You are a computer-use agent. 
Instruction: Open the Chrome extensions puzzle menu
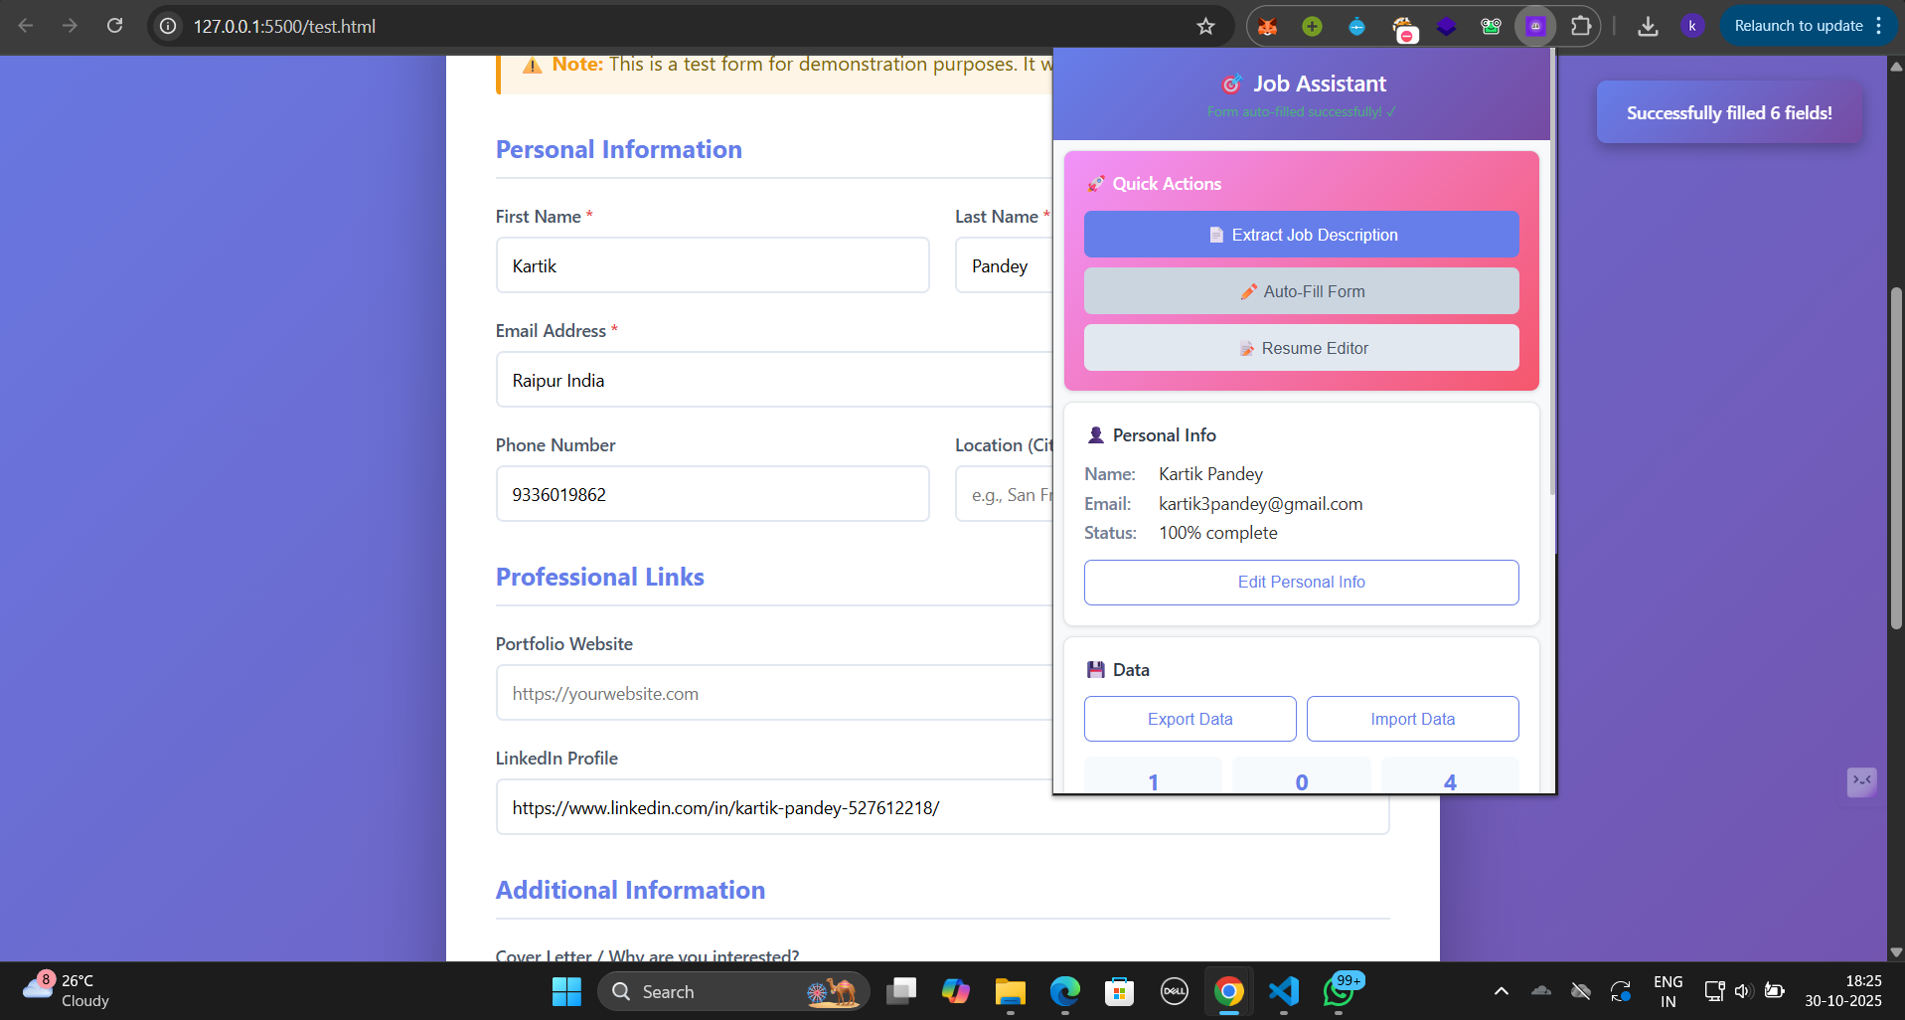1580,27
